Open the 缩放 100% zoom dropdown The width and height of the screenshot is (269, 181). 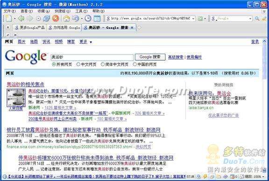point(263,177)
